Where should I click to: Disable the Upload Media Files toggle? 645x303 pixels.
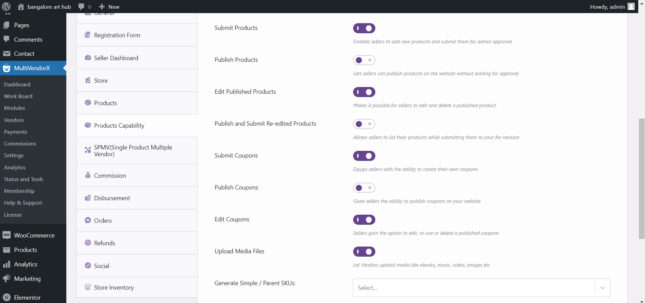click(364, 252)
